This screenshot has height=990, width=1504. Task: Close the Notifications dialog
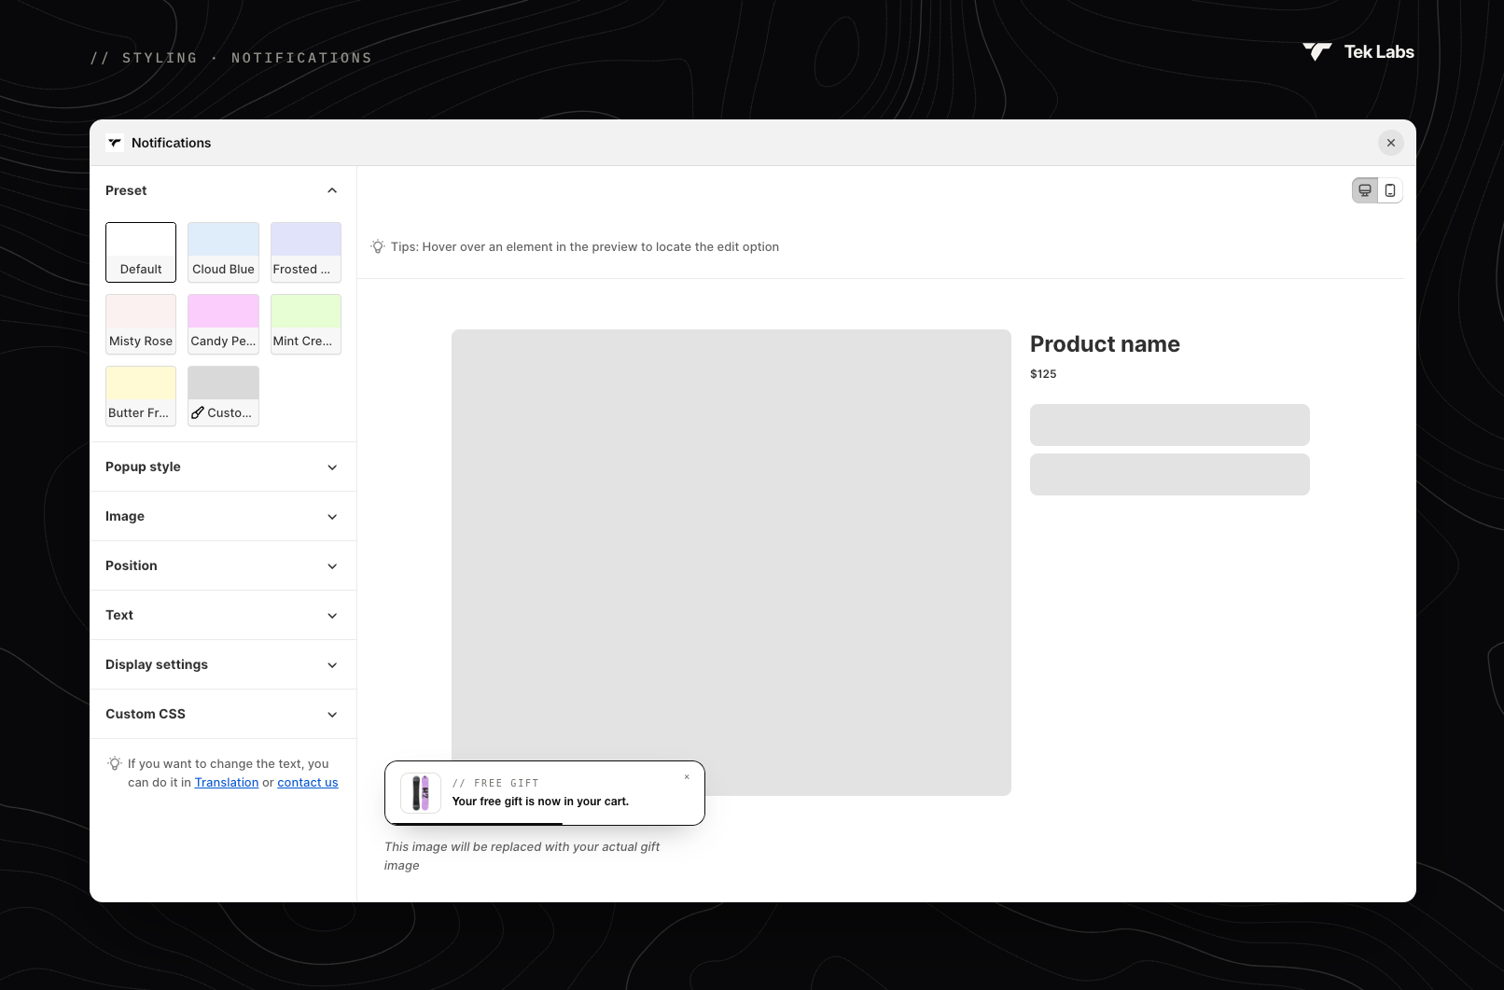[x=1391, y=143]
